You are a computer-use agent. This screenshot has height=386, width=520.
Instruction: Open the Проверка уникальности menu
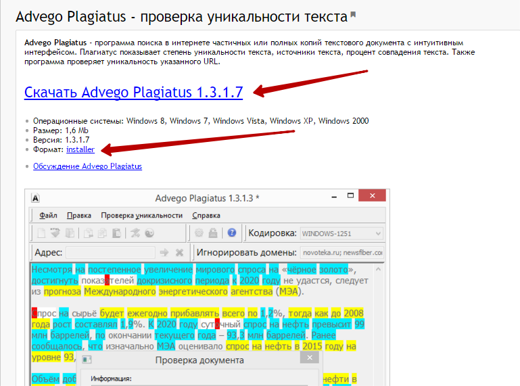click(141, 216)
